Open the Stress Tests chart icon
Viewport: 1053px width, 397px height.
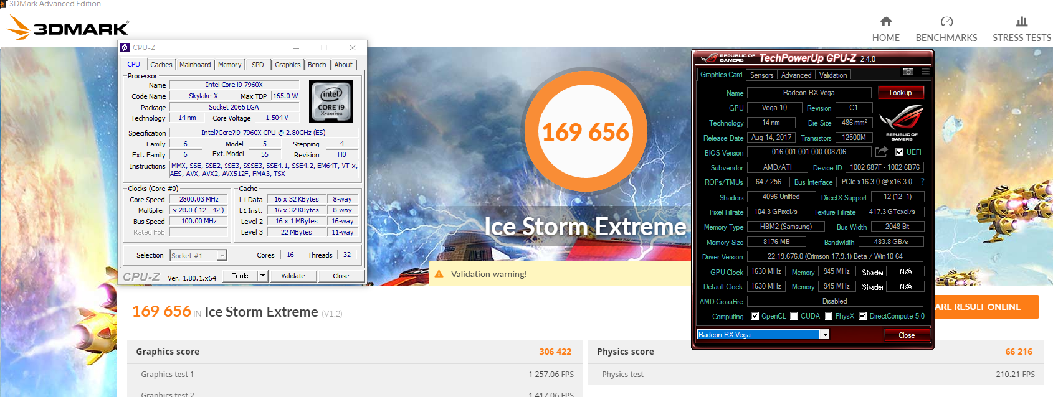(x=1022, y=21)
